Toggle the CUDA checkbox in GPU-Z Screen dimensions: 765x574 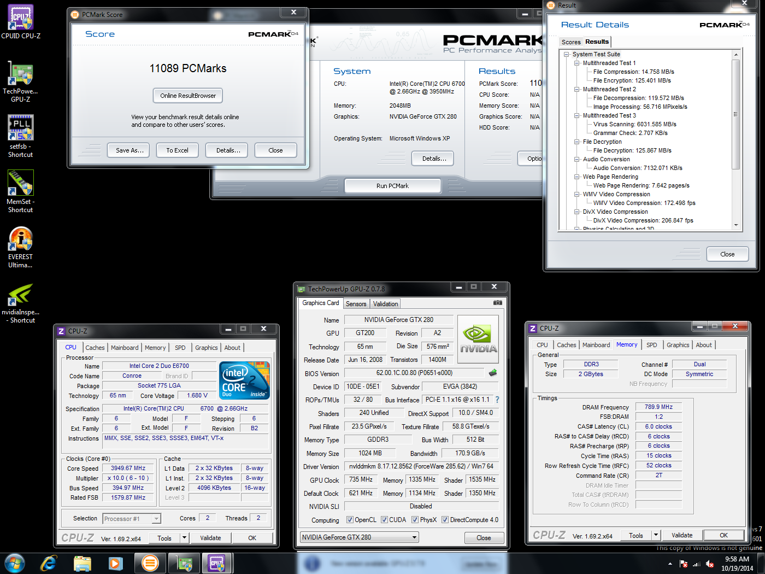click(x=384, y=520)
